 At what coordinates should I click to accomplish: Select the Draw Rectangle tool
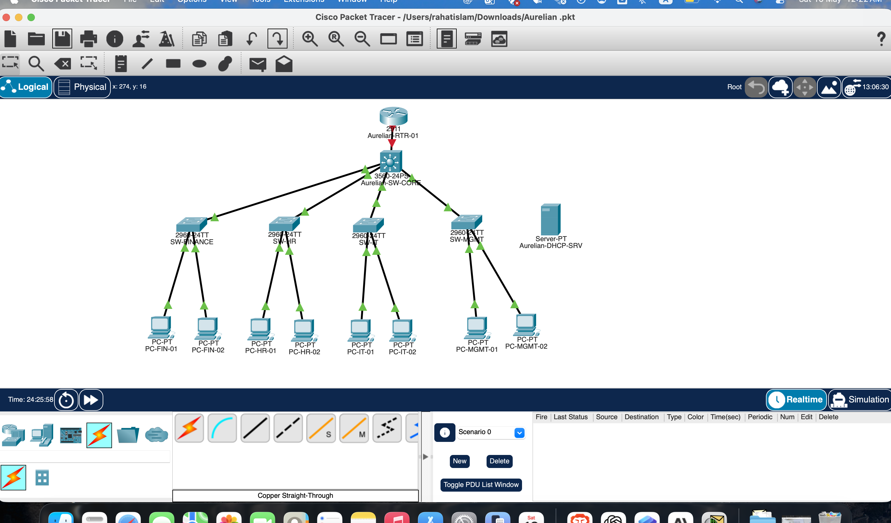pyautogui.click(x=173, y=63)
